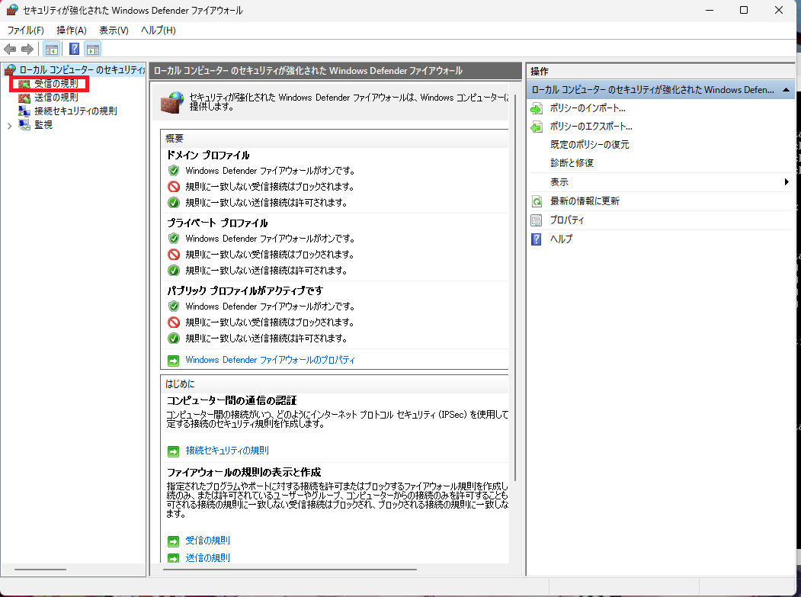The height and width of the screenshot is (597, 801).
Task: Click the green arrow icon beside 接続セキュリティの規則 link
Action: click(x=174, y=451)
